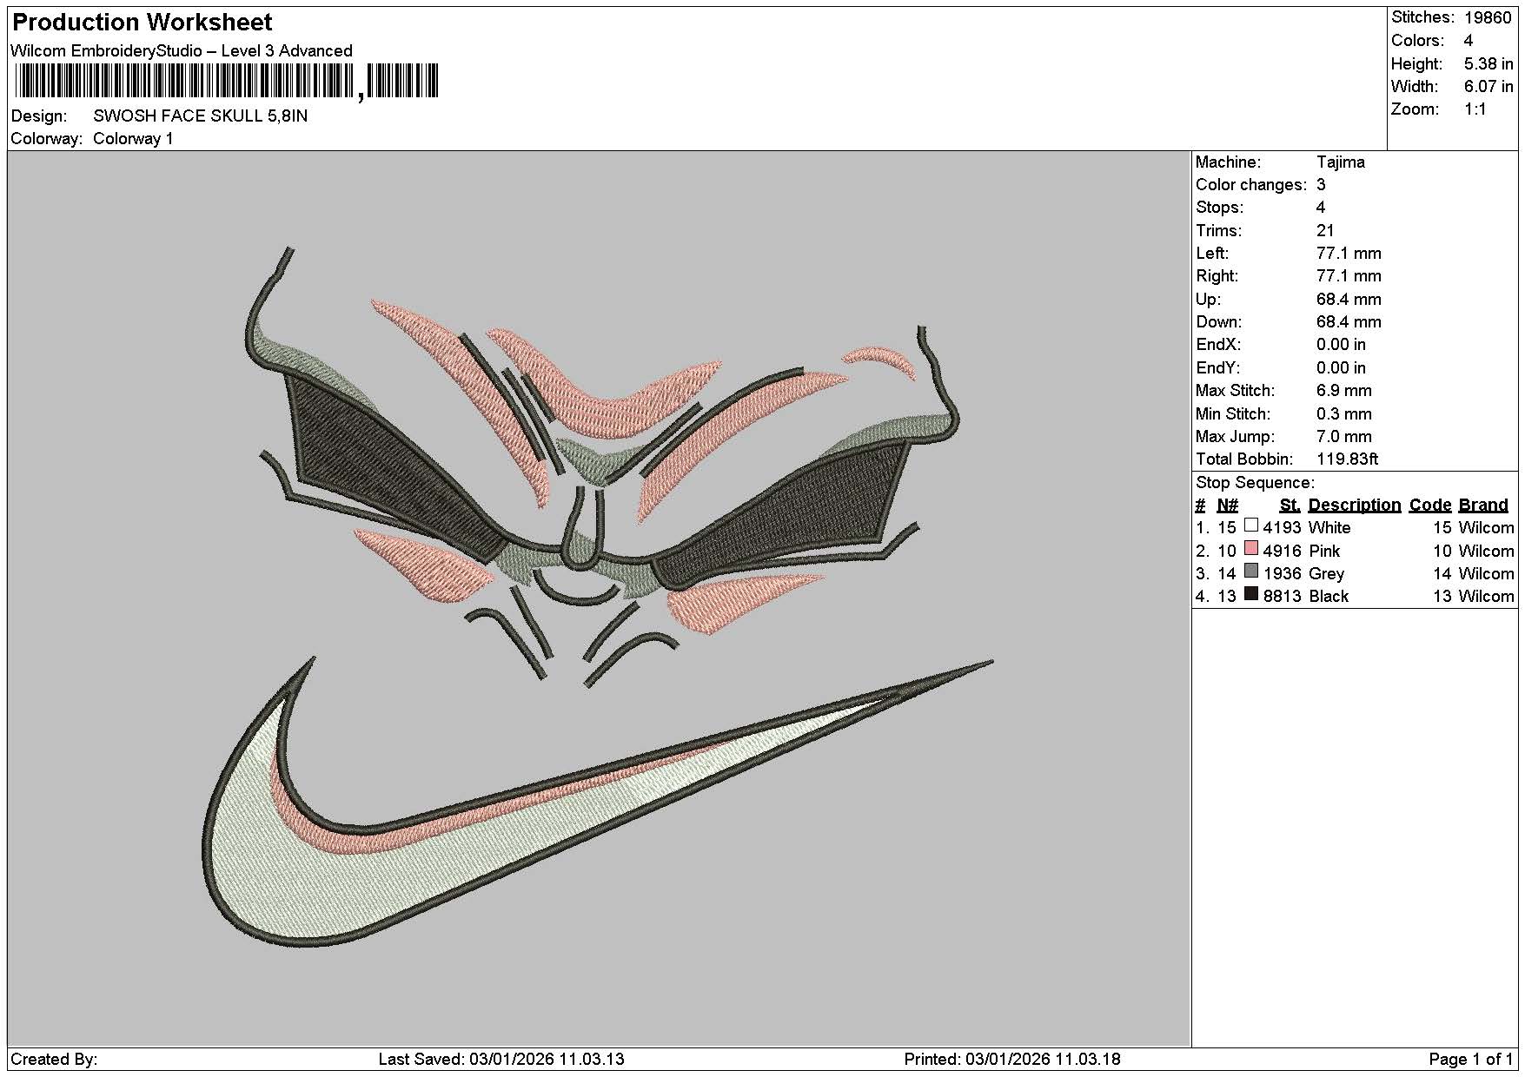
Task: Click the Colors value "4"
Action: [x=1468, y=40]
